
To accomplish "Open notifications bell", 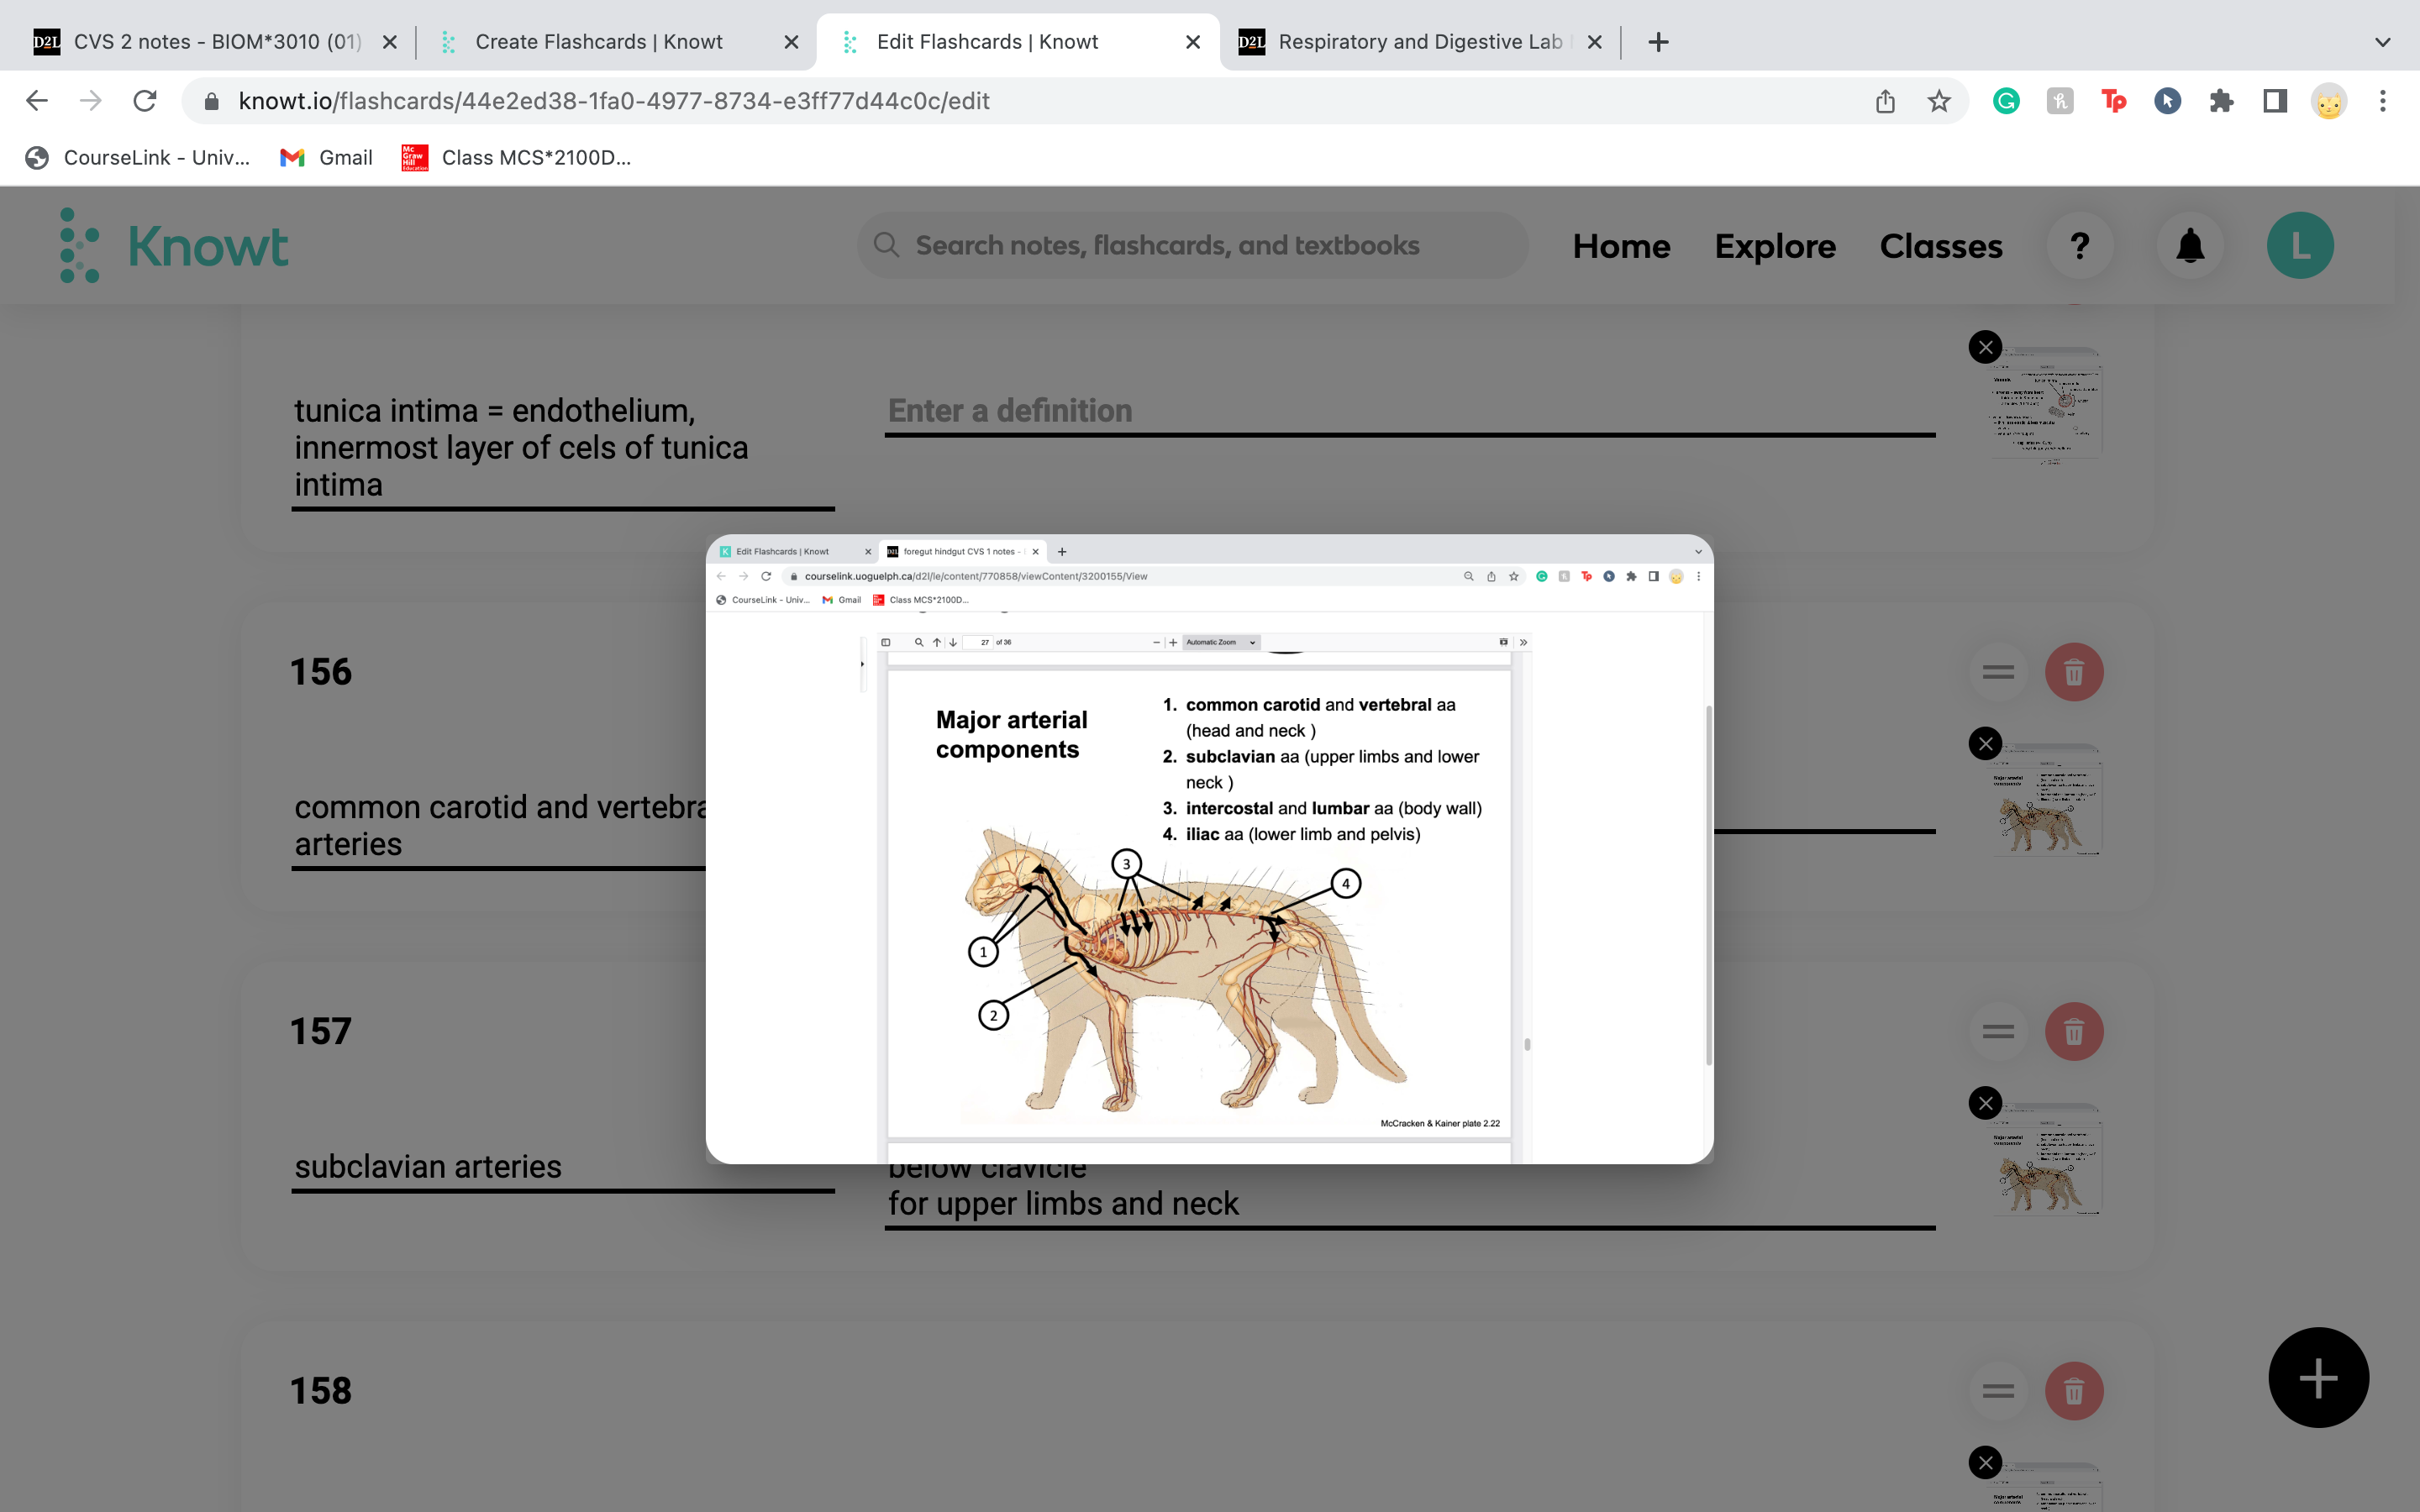I will (x=2190, y=245).
